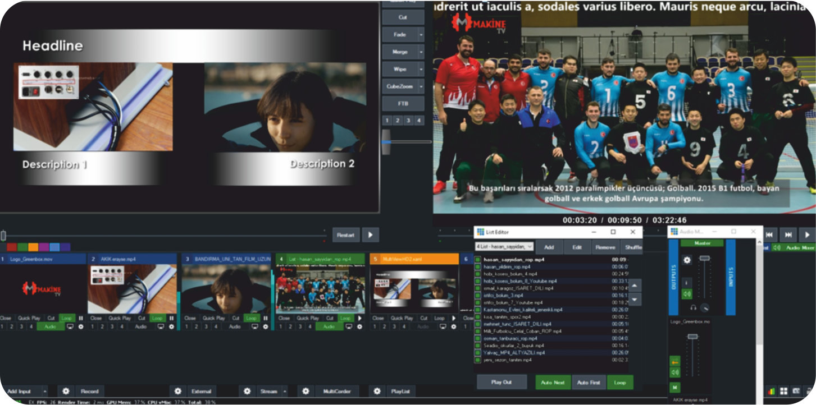Image resolution: width=816 pixels, height=405 pixels.
Task: Open settings gear beside the PlayList button
Action: (377, 391)
